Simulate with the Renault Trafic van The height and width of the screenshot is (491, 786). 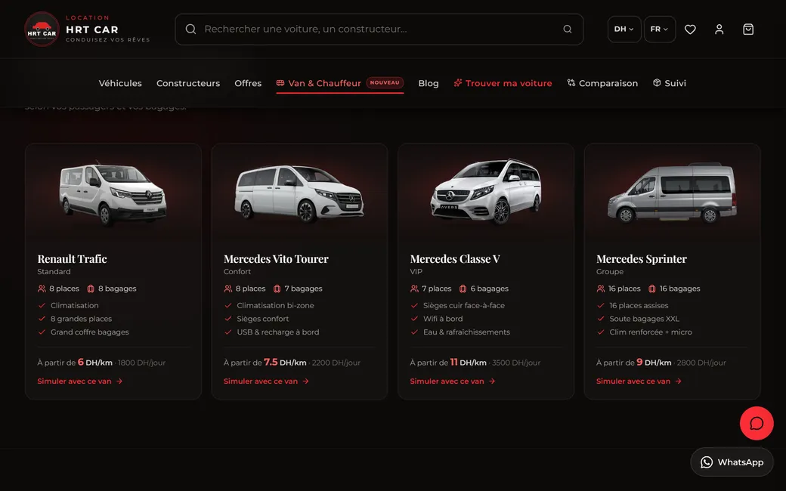point(80,381)
